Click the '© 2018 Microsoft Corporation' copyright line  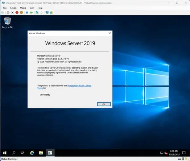click(60, 62)
